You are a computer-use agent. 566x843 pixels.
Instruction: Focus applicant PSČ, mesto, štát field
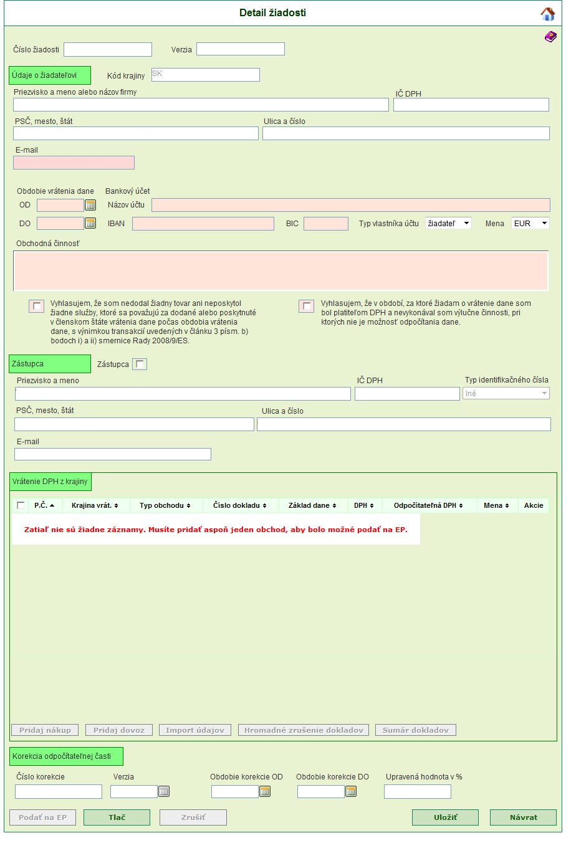136,133
